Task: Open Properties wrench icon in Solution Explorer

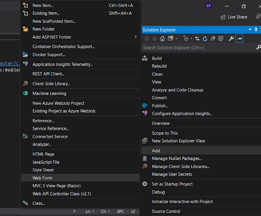Action: pyautogui.click(x=231, y=39)
